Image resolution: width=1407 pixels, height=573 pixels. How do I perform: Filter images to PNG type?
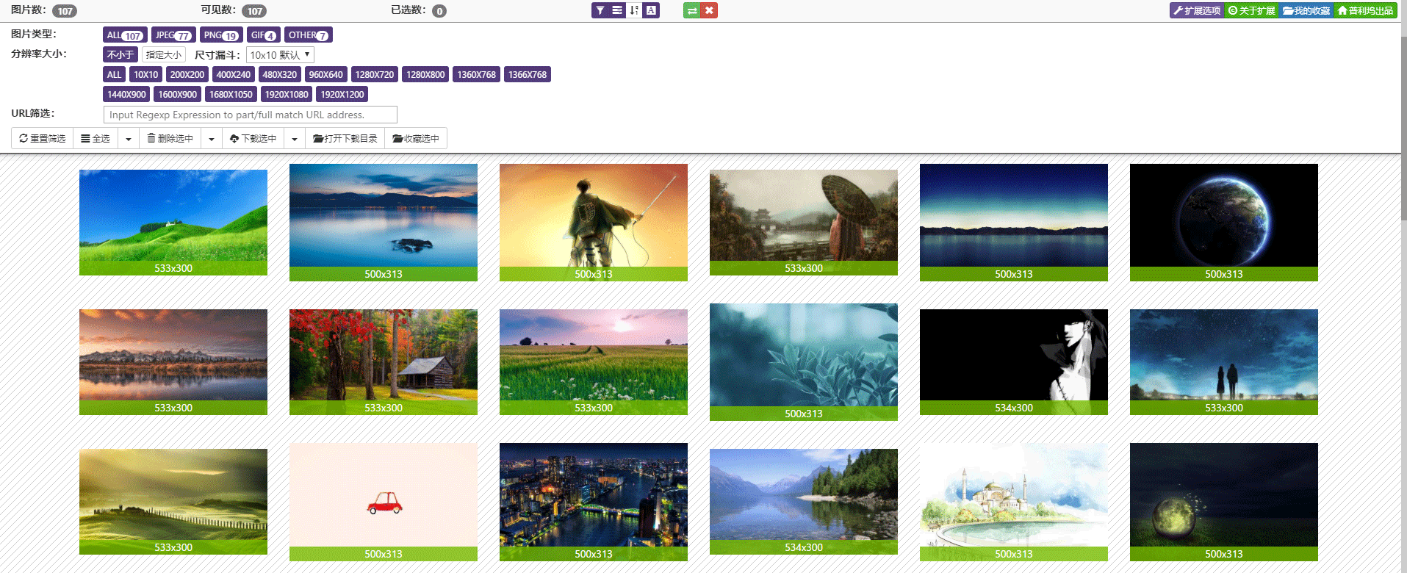click(221, 35)
